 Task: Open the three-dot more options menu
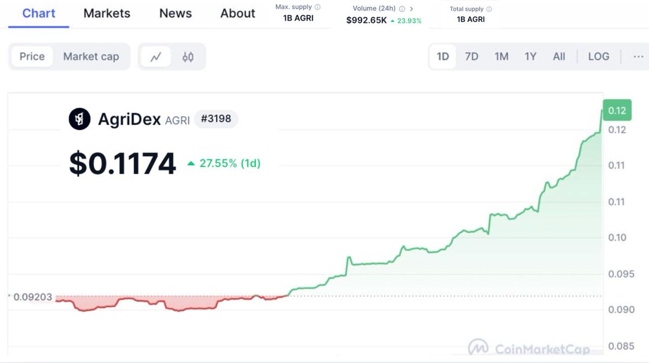point(638,57)
